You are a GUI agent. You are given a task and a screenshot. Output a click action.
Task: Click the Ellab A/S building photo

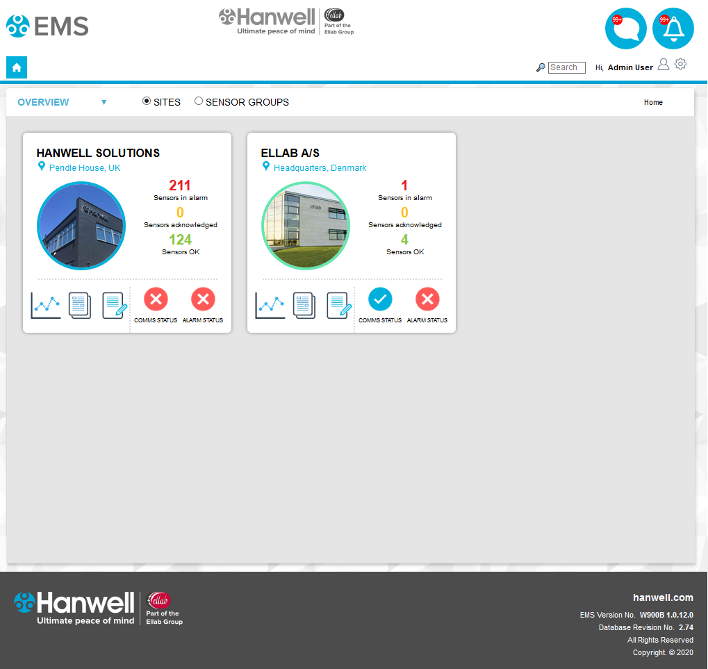306,226
